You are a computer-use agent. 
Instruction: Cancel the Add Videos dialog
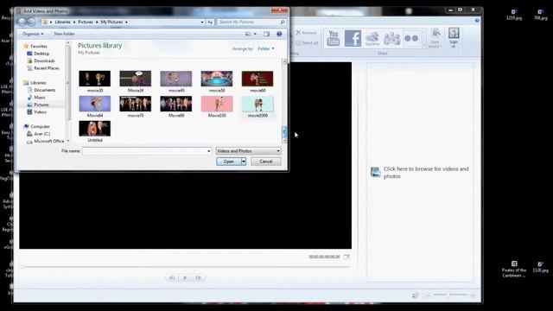266,162
